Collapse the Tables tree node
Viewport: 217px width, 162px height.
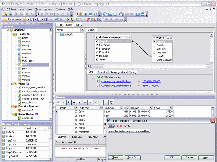[x=12, y=34]
